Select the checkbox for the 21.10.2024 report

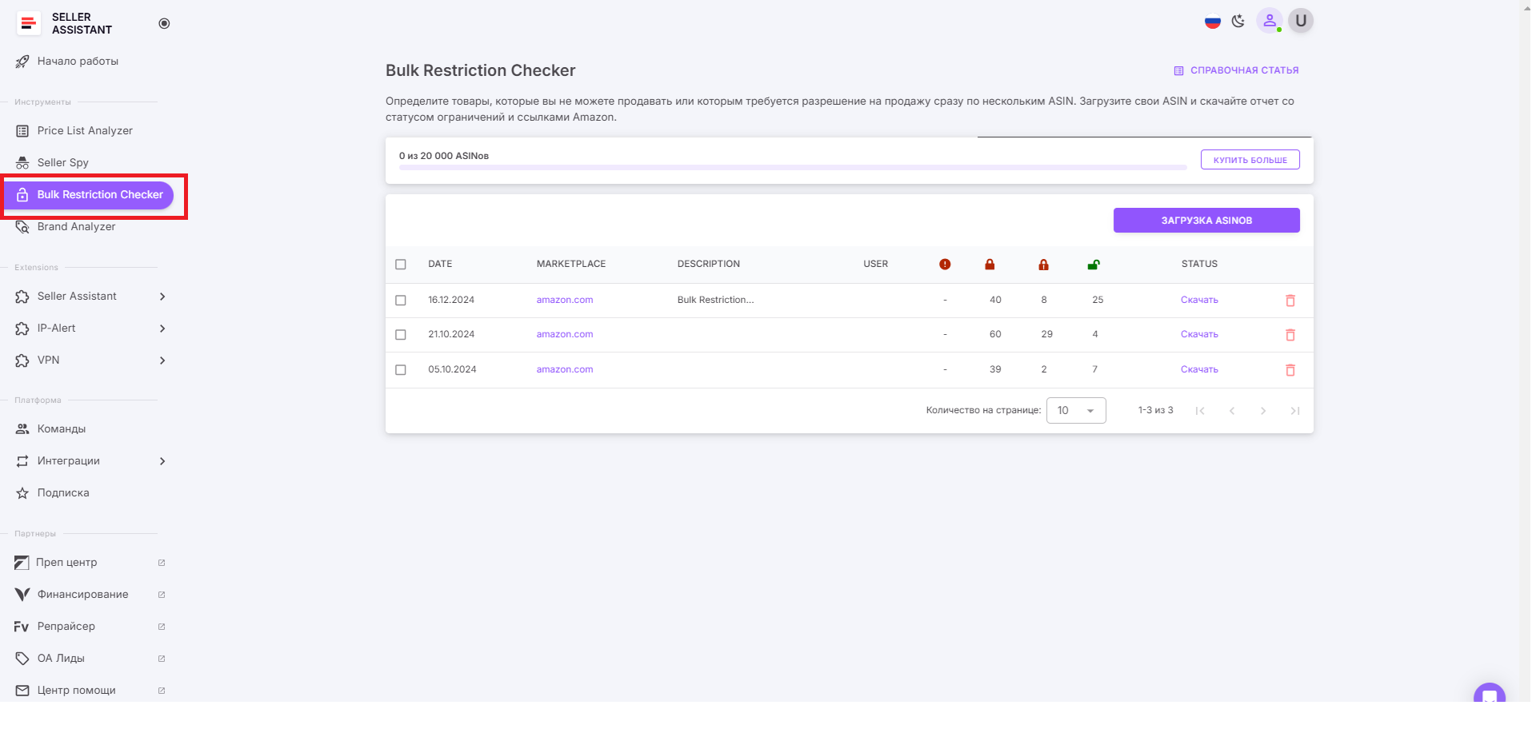tap(401, 334)
